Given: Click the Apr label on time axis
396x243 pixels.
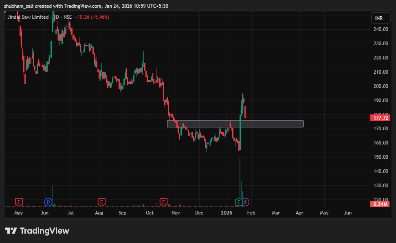Looking at the screenshot, I should (299, 213).
